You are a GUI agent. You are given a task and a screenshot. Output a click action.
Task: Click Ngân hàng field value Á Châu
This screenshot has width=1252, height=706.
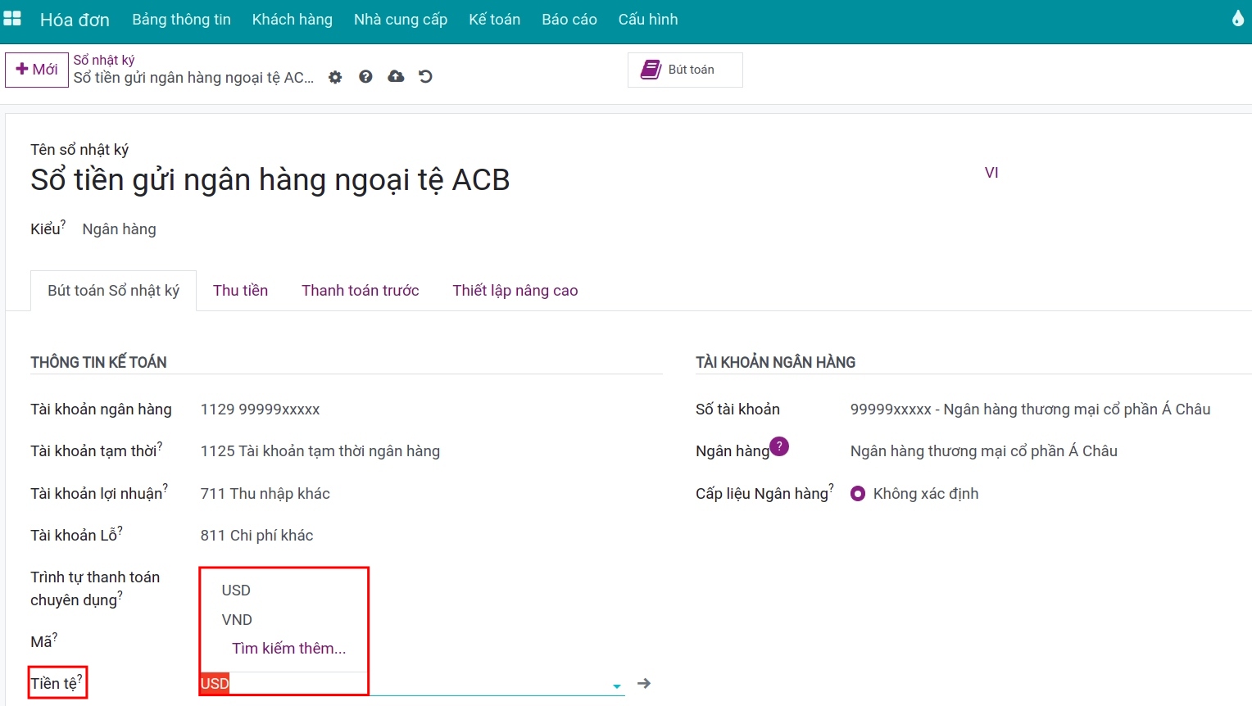pyautogui.click(x=984, y=451)
